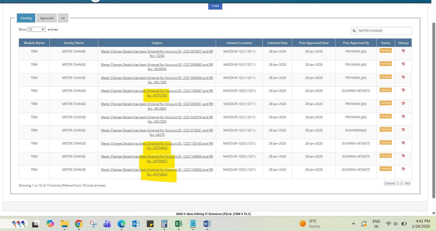
Task: Click history icon for account C321007827 row
Action: 403,51
